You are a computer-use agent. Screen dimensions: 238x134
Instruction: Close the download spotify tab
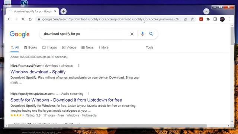click(55, 12)
